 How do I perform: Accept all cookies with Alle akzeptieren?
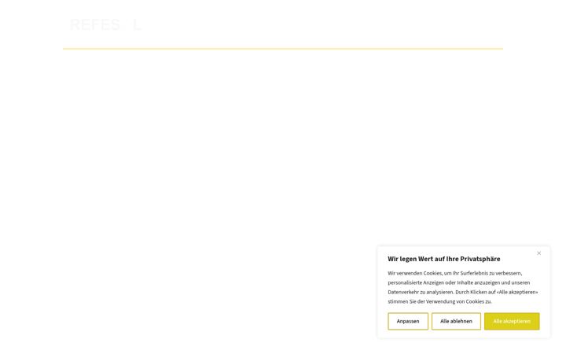(512, 321)
